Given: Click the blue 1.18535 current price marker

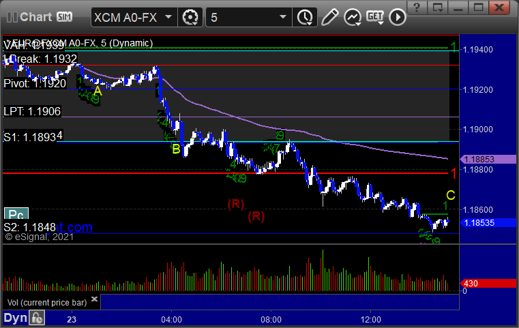Looking at the screenshot, I should click(x=488, y=223).
